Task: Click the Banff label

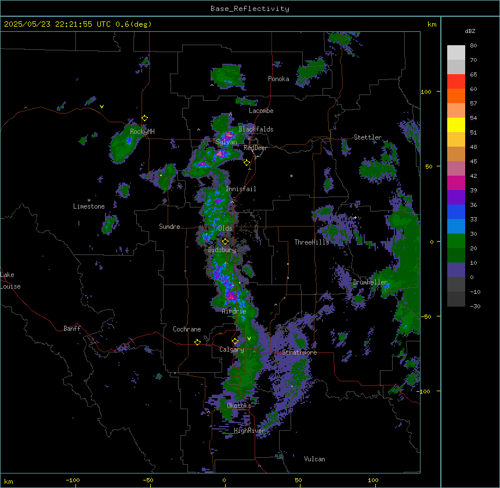Action: (x=72, y=329)
